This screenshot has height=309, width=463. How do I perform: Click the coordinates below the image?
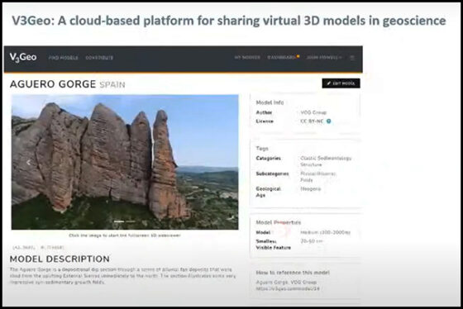[x=38, y=247]
